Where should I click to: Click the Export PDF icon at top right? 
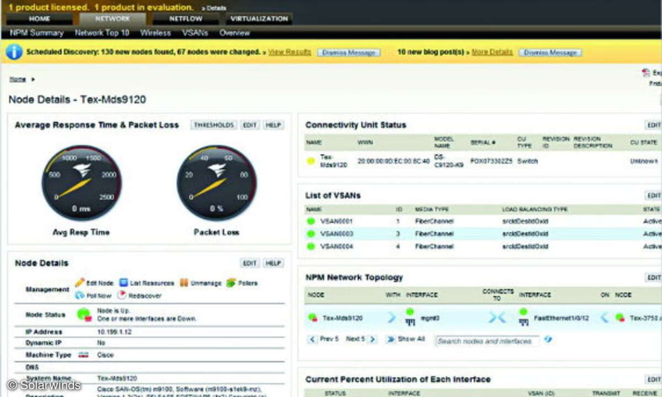coord(646,73)
